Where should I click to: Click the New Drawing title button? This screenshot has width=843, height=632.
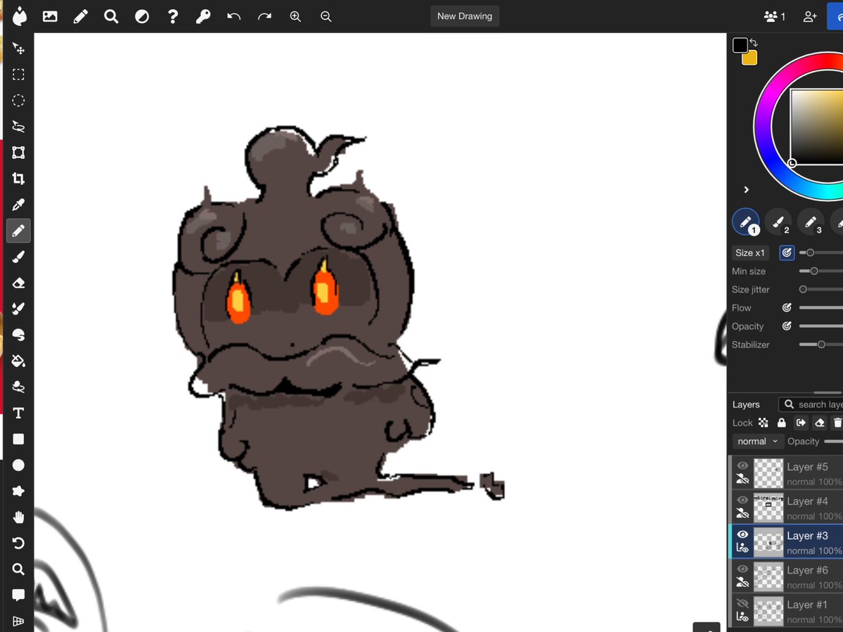coord(465,16)
